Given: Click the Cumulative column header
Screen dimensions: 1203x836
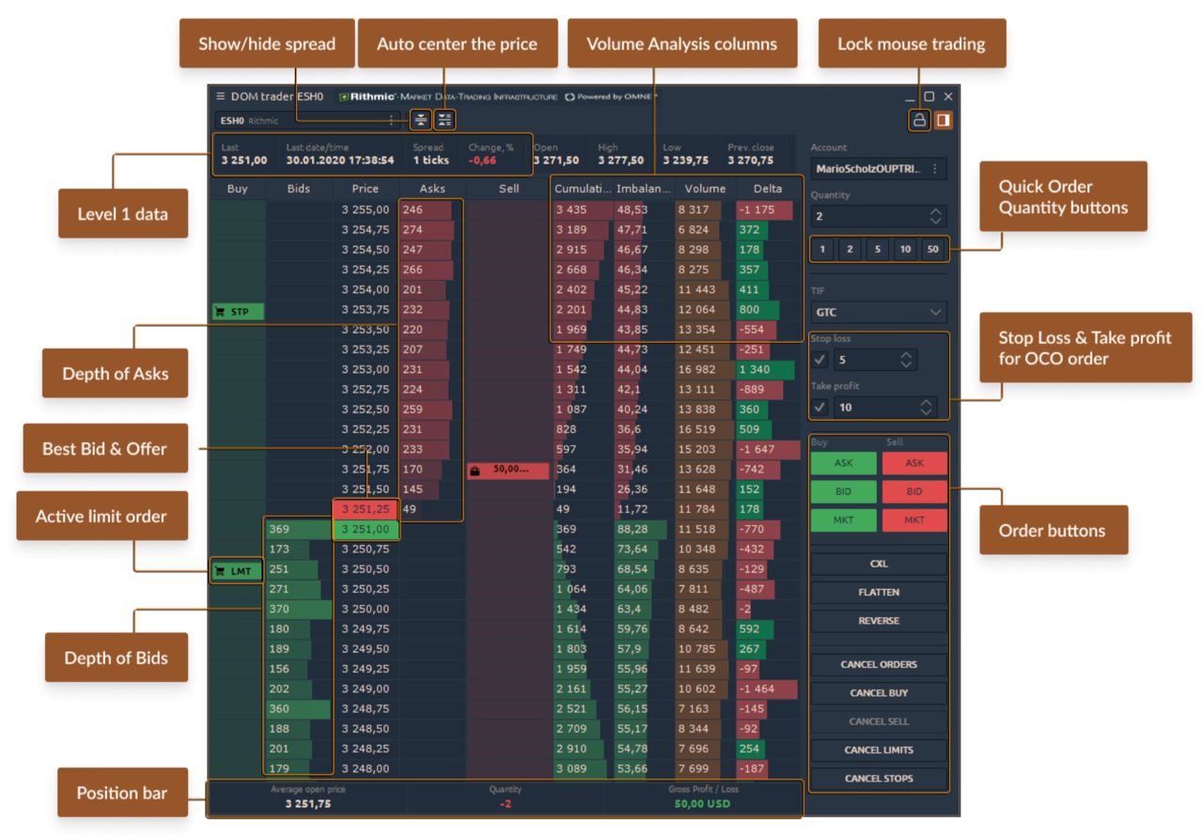Looking at the screenshot, I should pyautogui.click(x=582, y=189).
